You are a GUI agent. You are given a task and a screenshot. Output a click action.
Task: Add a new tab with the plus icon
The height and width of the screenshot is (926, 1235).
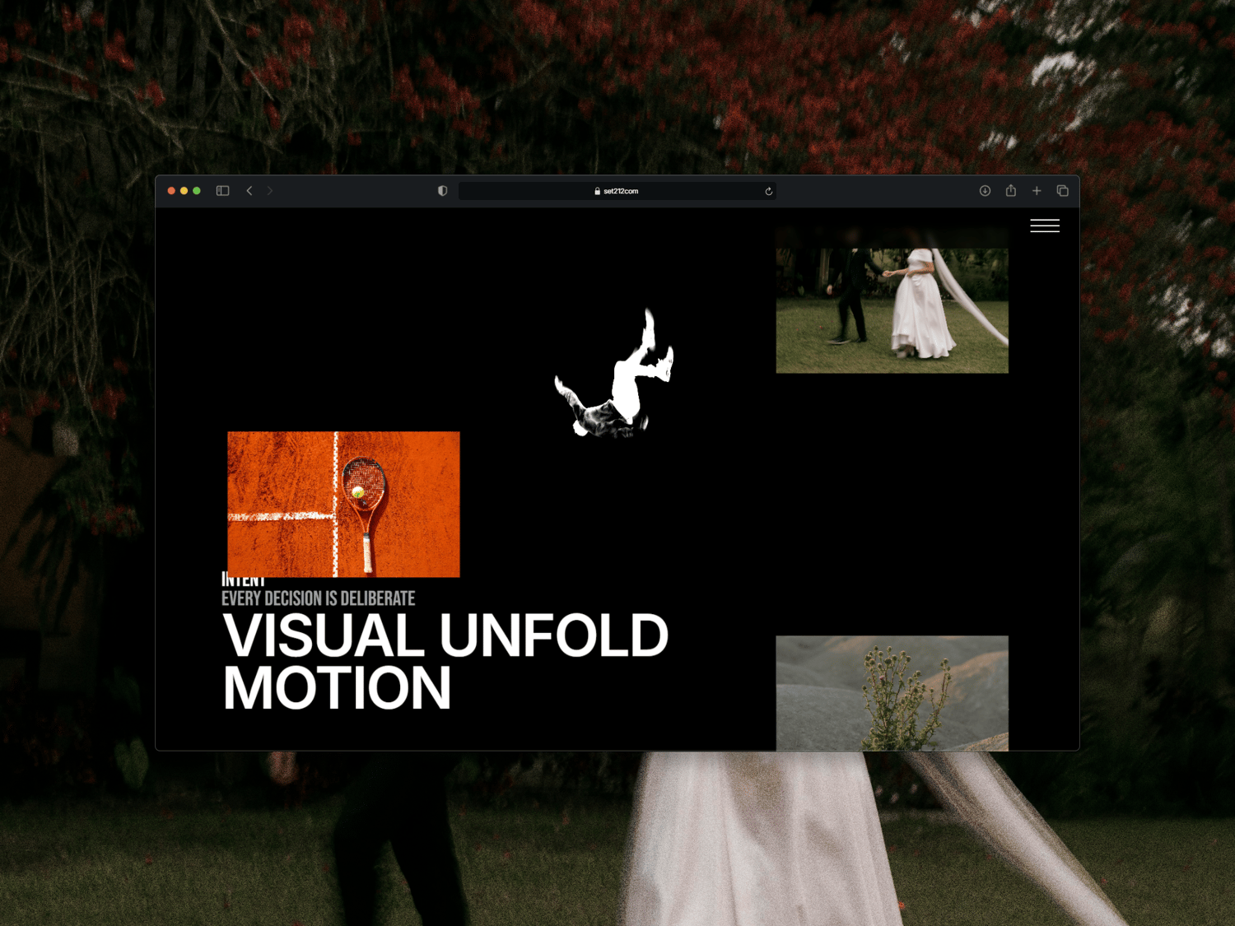(1037, 191)
